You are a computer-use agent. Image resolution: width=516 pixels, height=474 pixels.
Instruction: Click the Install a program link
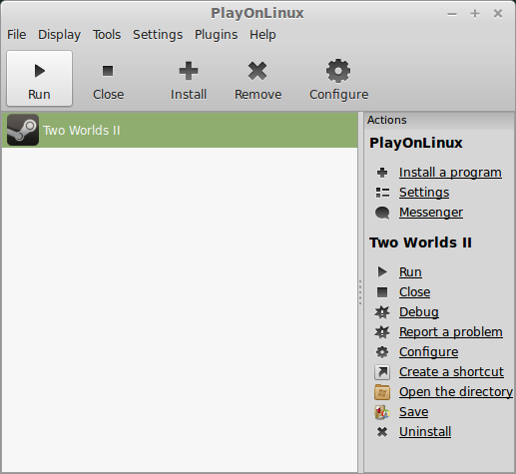click(x=450, y=173)
